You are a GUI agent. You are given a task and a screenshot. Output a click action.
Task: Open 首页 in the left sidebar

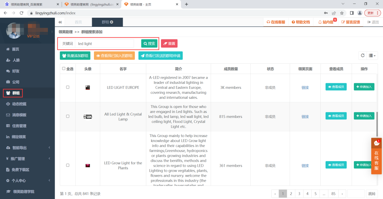tap(27, 49)
